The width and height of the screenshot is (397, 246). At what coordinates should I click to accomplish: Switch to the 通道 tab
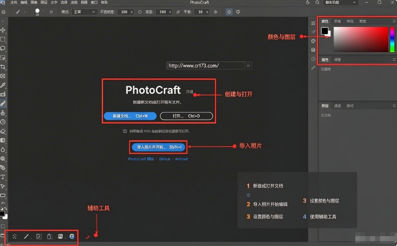[x=337, y=106]
